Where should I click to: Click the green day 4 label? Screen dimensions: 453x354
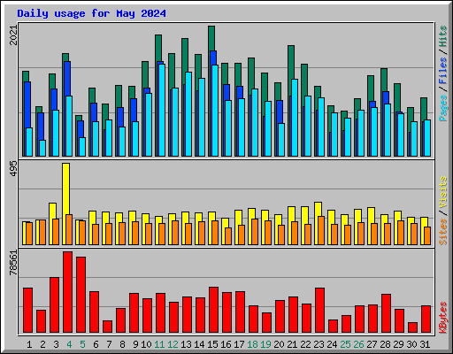pyautogui.click(x=69, y=344)
